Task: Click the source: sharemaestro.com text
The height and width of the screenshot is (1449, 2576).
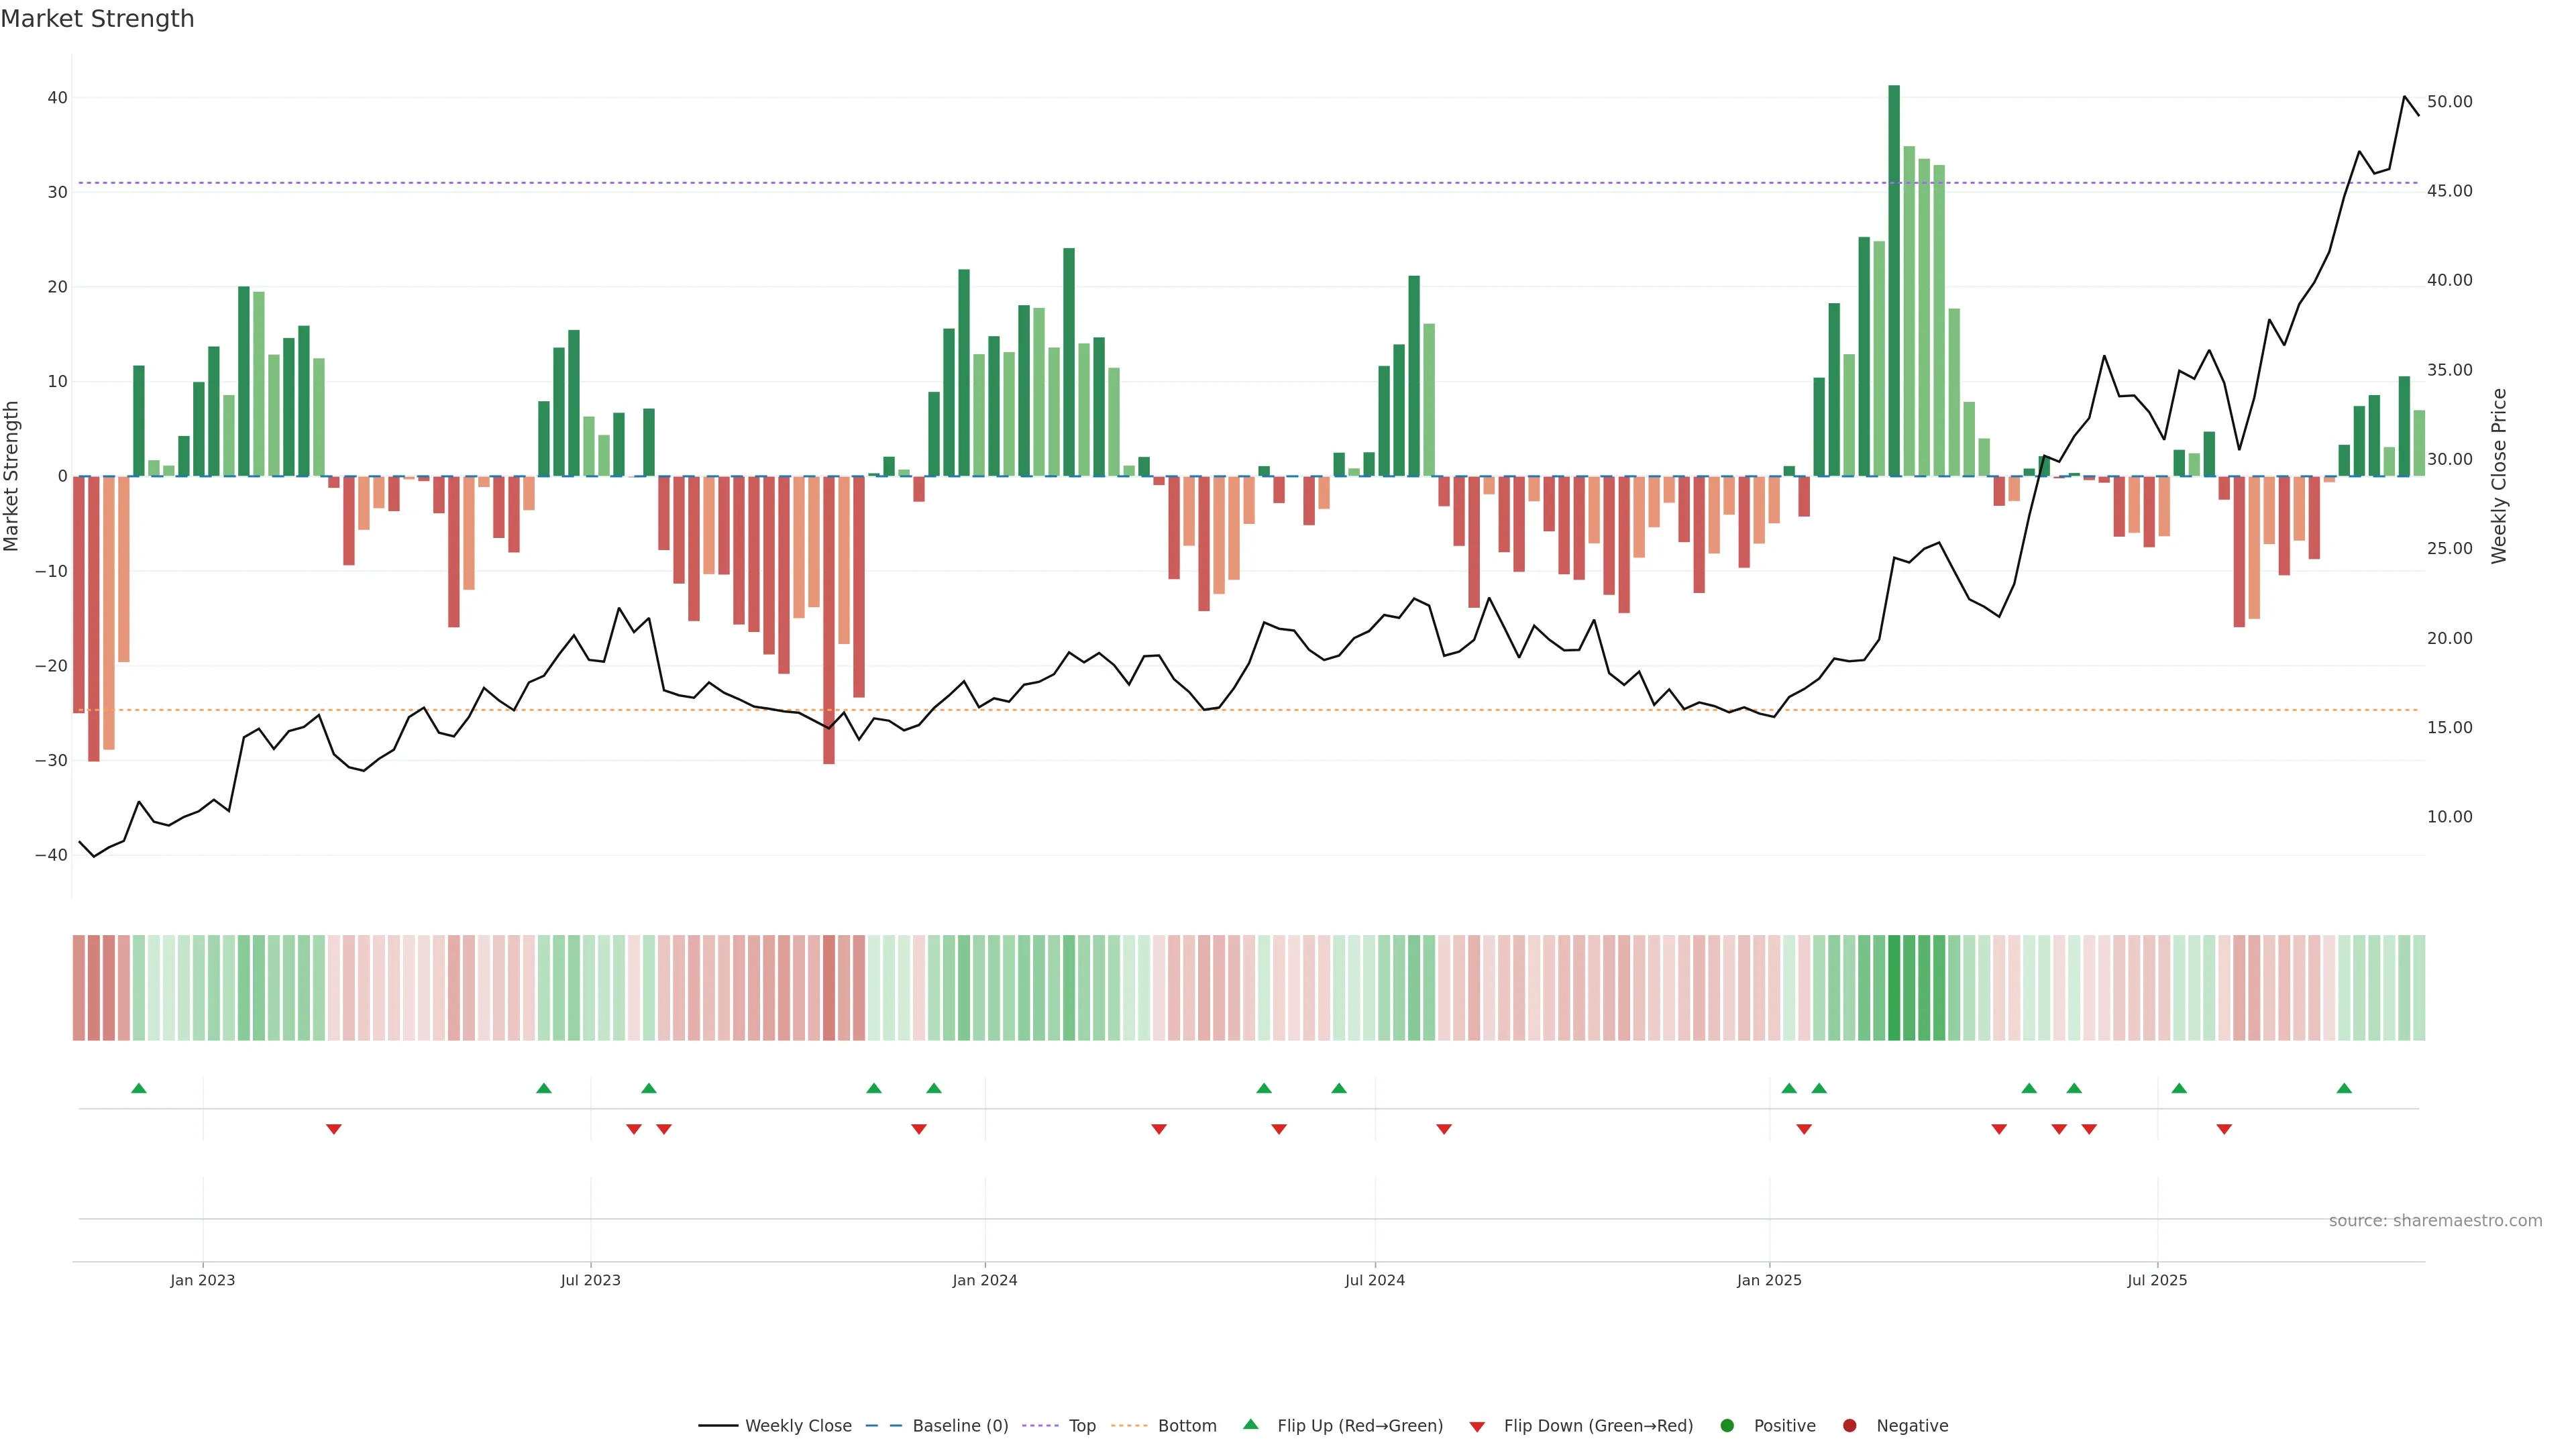Action: [x=2435, y=1221]
